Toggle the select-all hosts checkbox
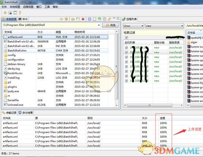 [126, 37]
